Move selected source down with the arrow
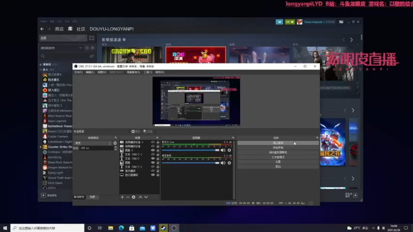This screenshot has height=232, width=413. pos(146,197)
